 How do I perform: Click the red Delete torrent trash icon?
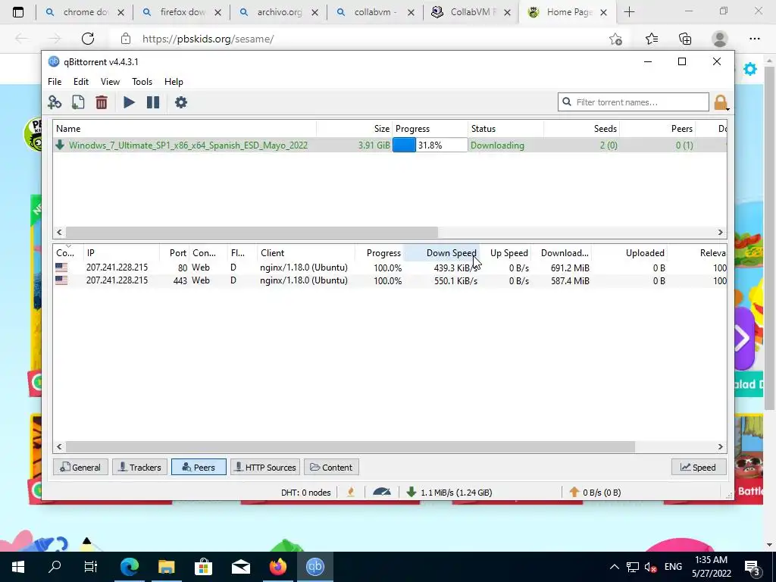(102, 102)
